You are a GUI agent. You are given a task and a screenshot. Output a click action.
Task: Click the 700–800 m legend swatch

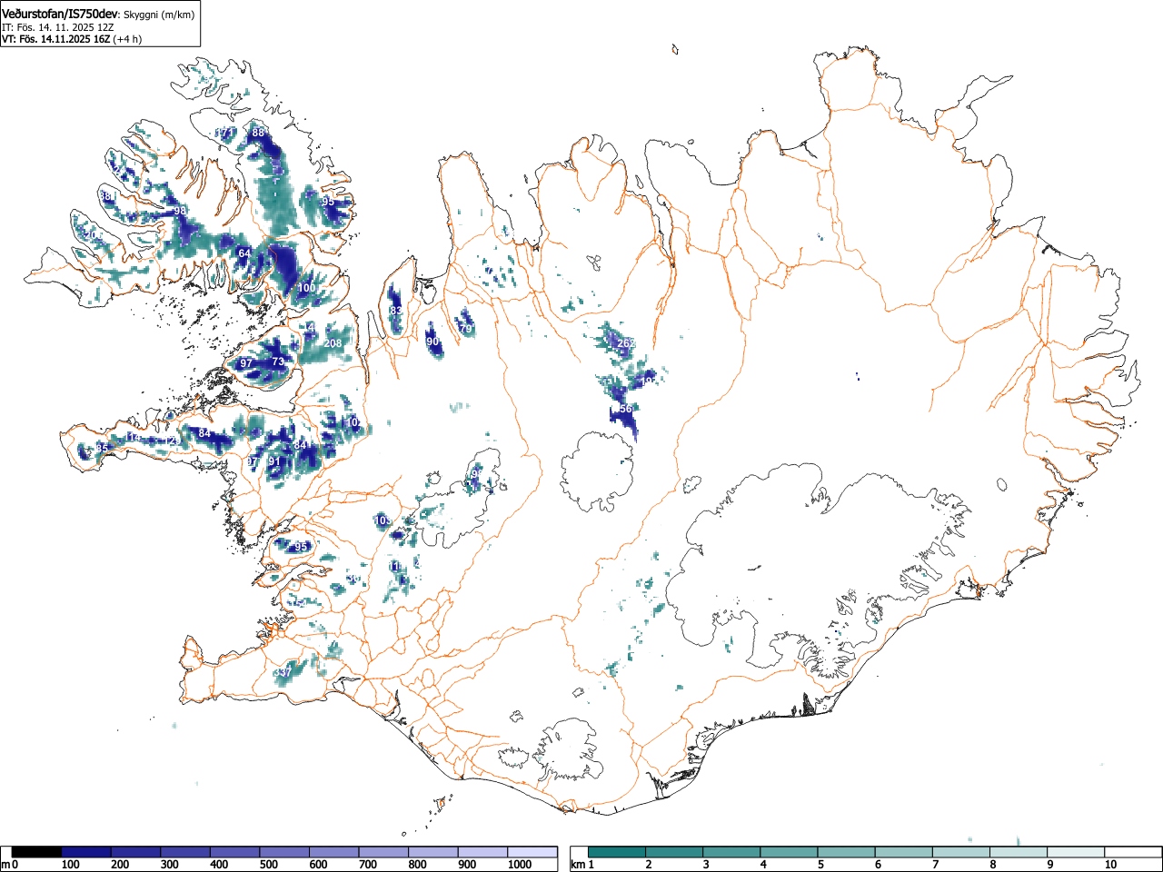[x=383, y=852]
